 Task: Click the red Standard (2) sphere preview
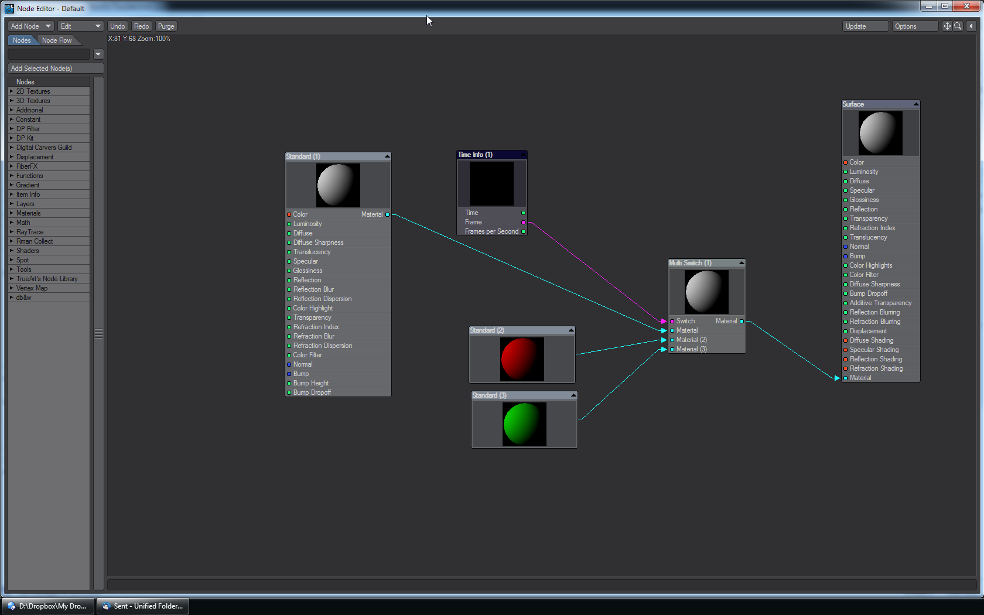(522, 359)
